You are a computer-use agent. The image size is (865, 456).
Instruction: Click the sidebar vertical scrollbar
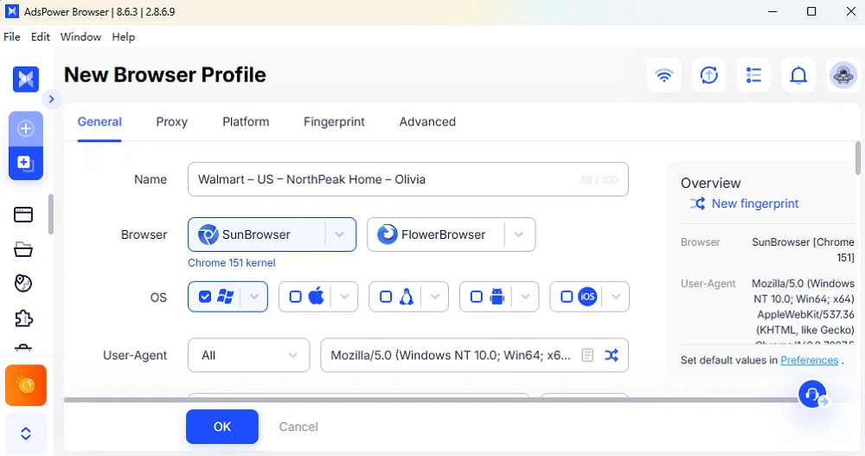pos(51,215)
